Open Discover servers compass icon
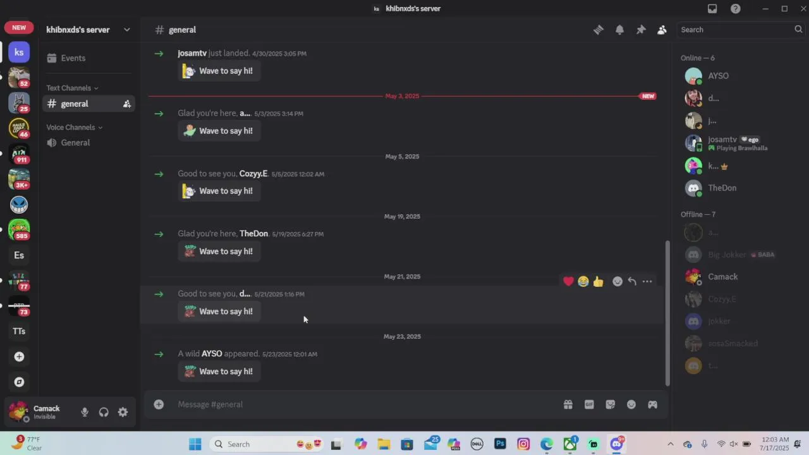 19,382
